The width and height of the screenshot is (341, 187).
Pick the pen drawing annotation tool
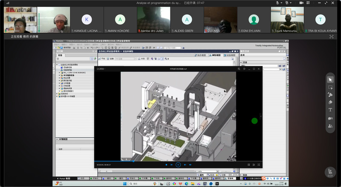coord(330,95)
